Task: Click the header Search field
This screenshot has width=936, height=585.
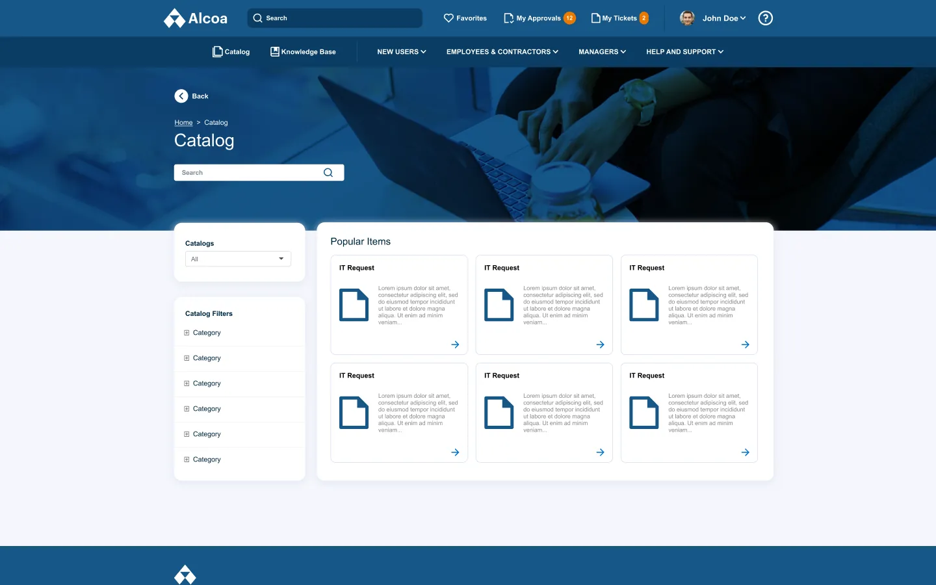Action: [x=335, y=18]
